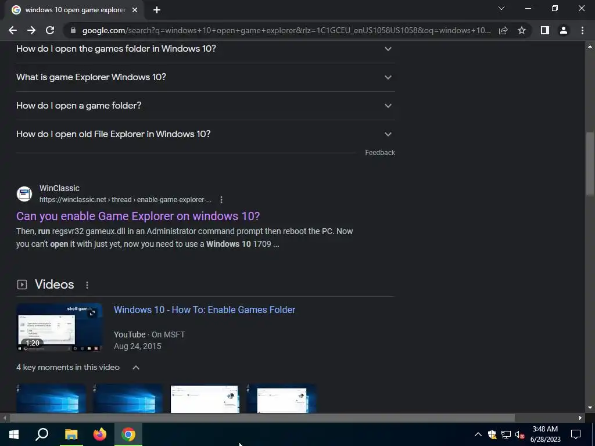Open 'Can you enable Game Explorer on windows 10?'
This screenshot has height=446, width=595.
[138, 216]
